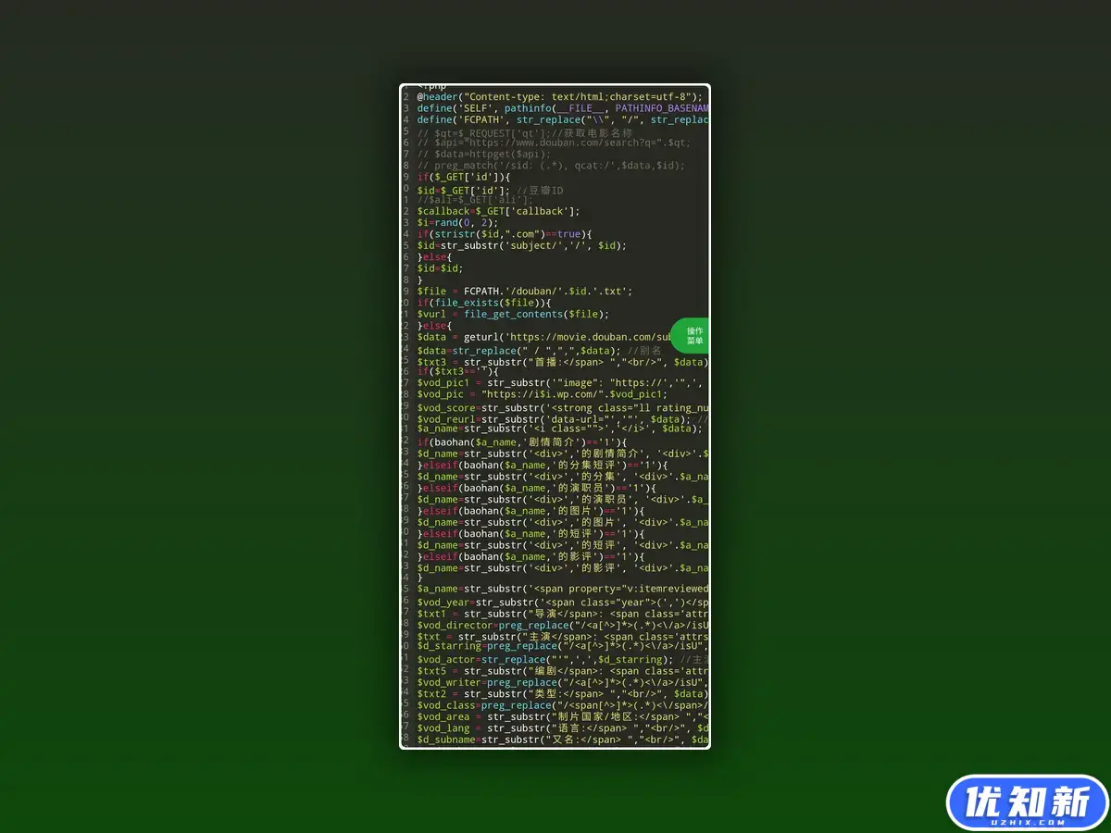Click the $file = FCPATH.'/douban/' line
The width and height of the screenshot is (1111, 833).
tap(524, 291)
